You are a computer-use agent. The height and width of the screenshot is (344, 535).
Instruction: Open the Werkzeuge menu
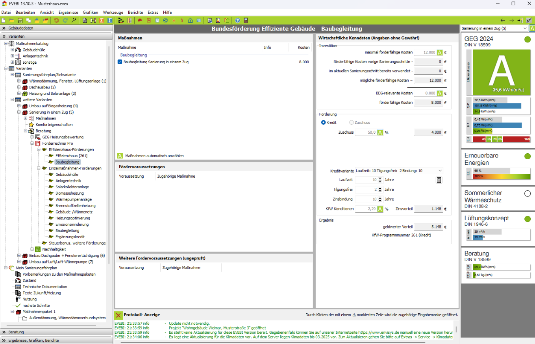coord(113,12)
